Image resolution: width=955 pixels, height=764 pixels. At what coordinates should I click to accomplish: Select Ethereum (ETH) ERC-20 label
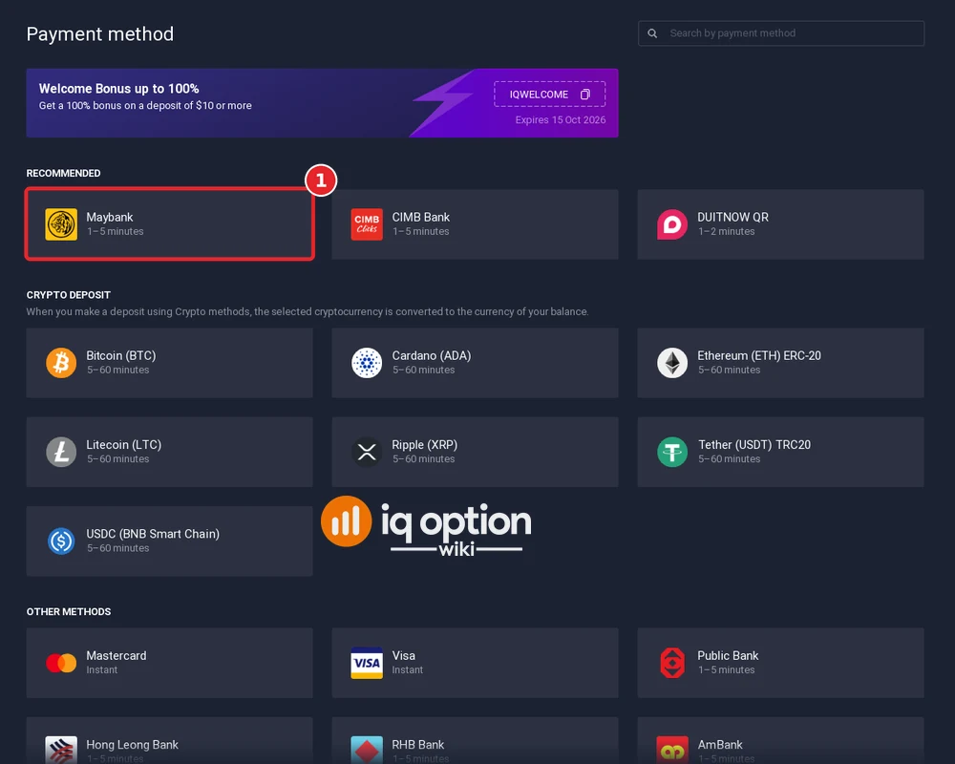pos(759,356)
